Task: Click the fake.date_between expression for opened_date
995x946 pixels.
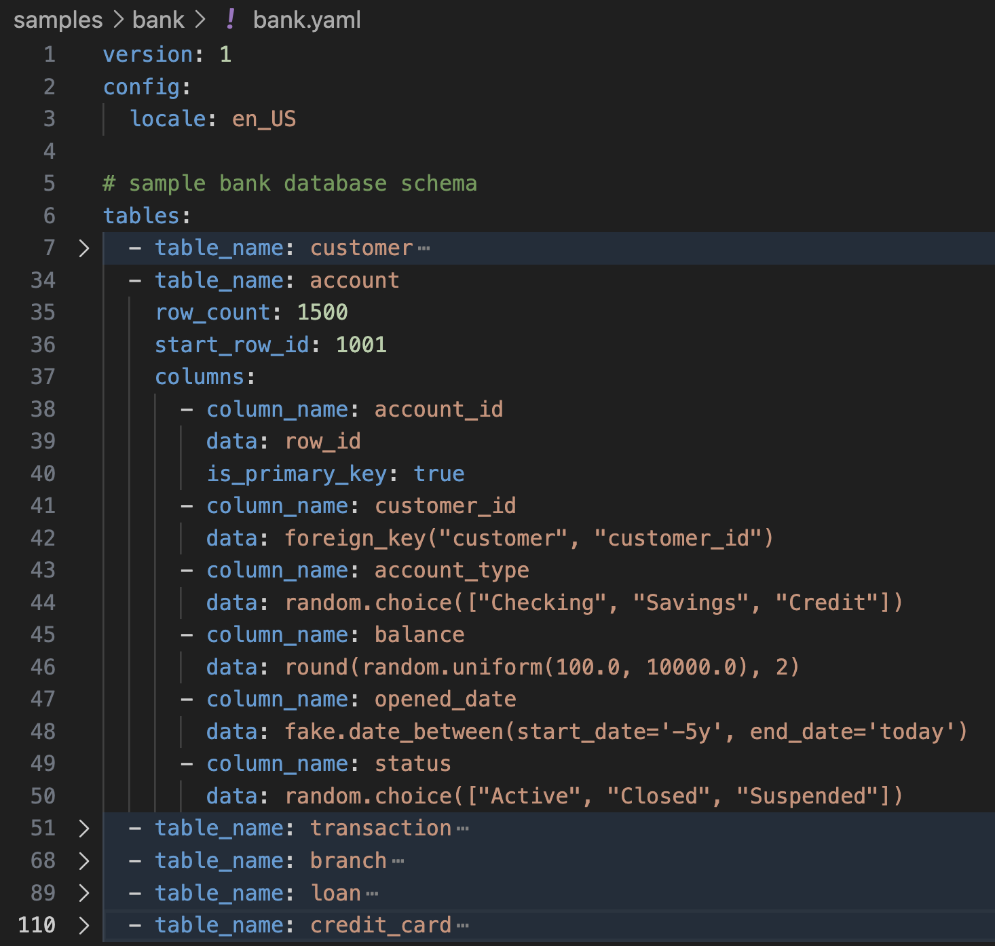Action: pos(624,731)
